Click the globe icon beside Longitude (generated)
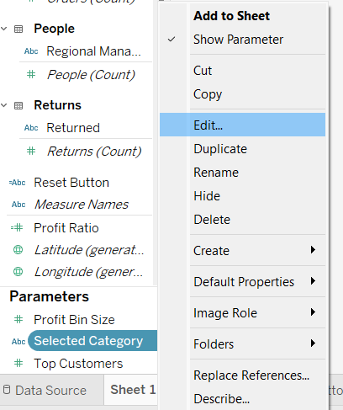The width and height of the screenshot is (343, 410). click(x=18, y=271)
